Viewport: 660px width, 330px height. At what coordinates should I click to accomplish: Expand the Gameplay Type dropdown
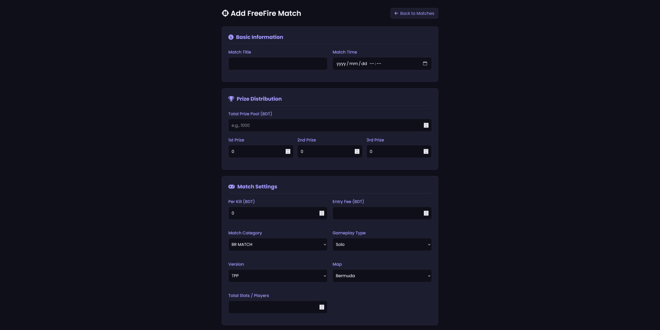(x=382, y=244)
